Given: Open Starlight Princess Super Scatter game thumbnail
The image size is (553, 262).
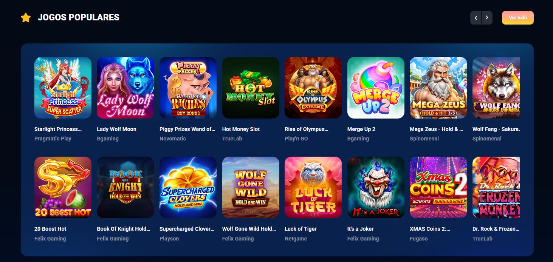Looking at the screenshot, I should tap(63, 88).
